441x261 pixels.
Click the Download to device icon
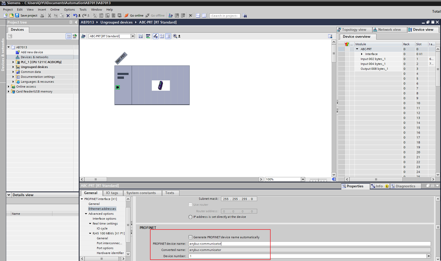[101, 16]
